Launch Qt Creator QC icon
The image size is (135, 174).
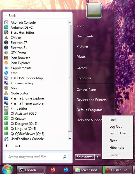point(6,119)
